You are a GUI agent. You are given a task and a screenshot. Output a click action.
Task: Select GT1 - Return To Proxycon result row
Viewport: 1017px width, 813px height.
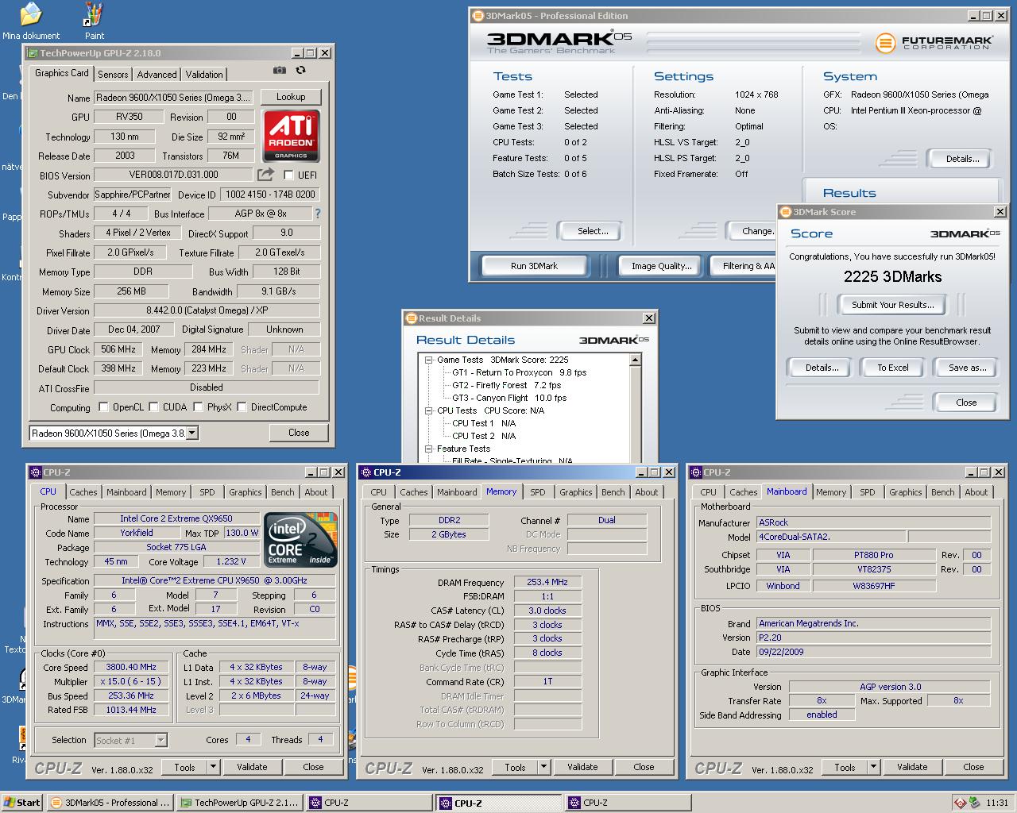[519, 372]
